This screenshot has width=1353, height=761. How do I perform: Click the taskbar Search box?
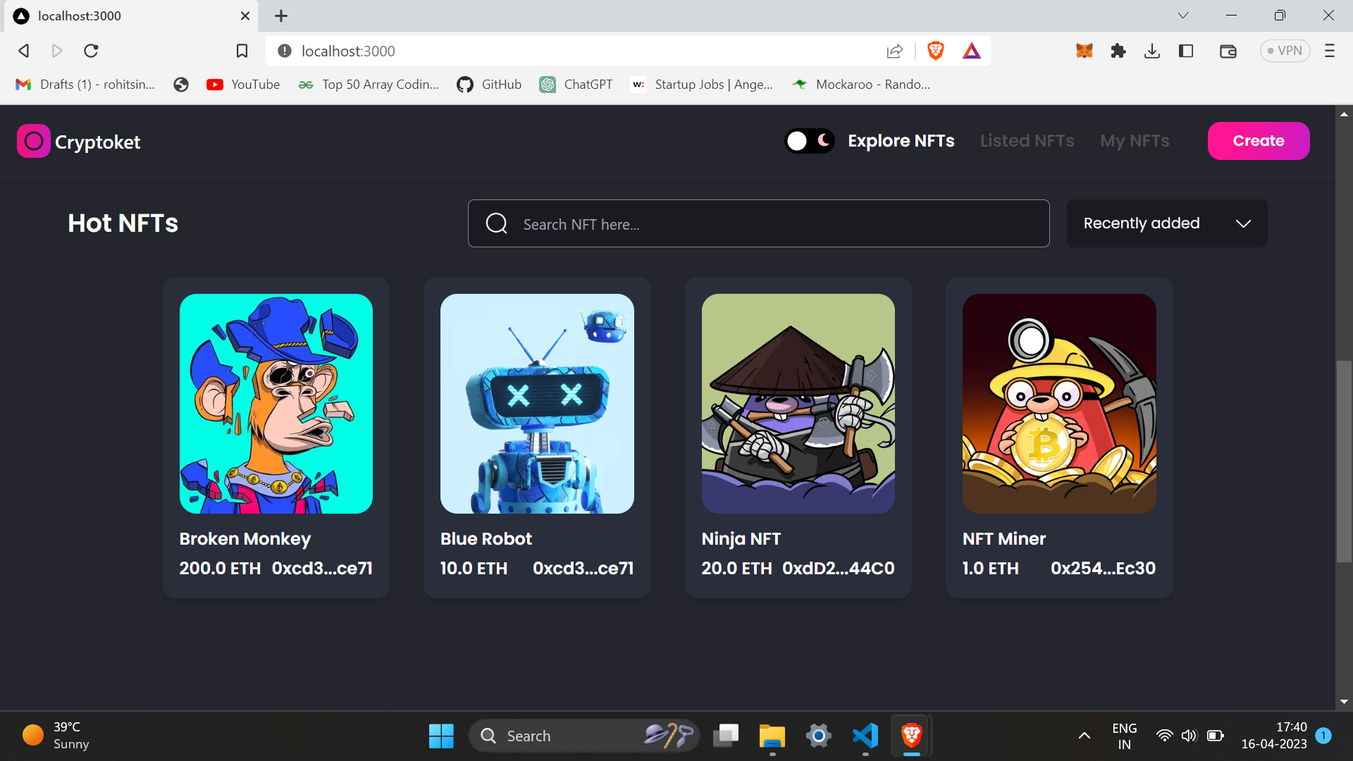[583, 736]
